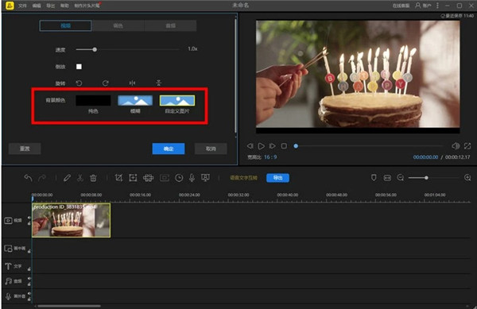Open the clock duration tool

[179, 178]
